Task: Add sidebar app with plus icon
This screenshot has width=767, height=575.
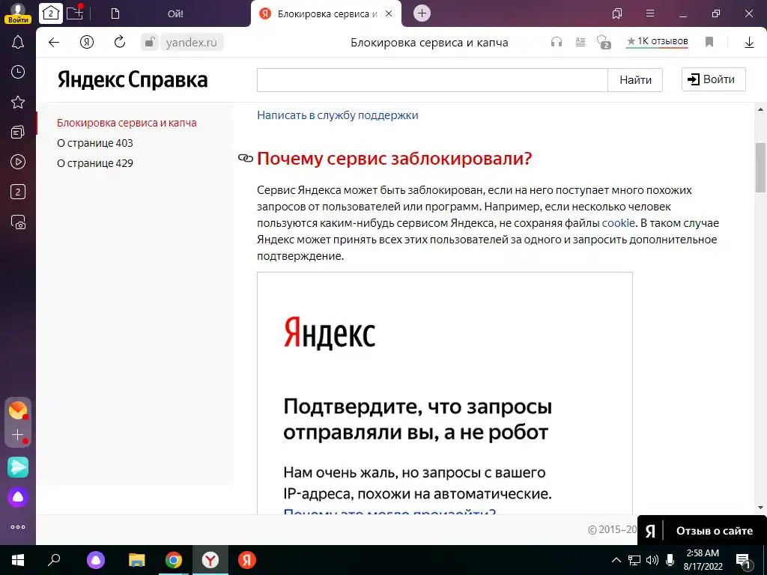Action: (18, 435)
